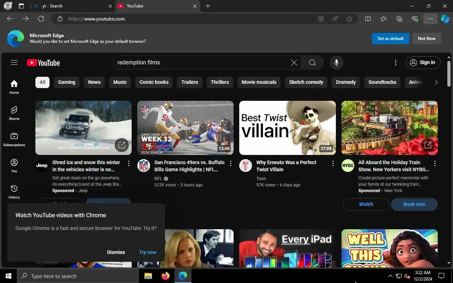Select the News filter chip
The height and width of the screenshot is (283, 453).
pos(94,82)
